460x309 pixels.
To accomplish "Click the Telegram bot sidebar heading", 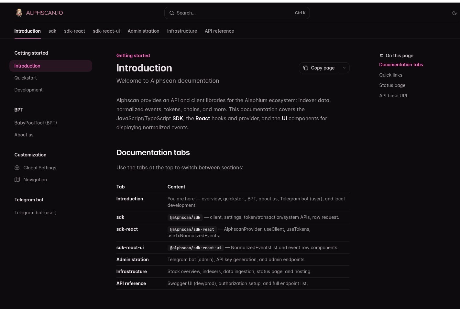I will [x=29, y=200].
